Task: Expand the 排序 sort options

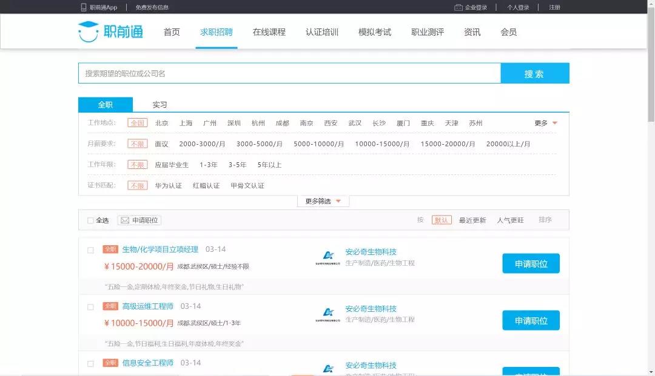Action: [547, 220]
